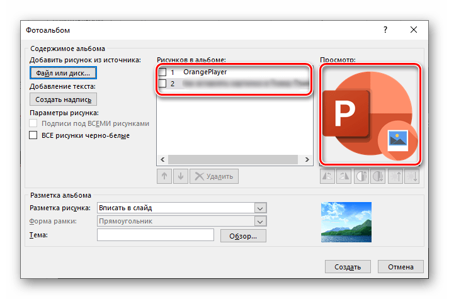Open the Форма рамки dropdown
449x299 pixels.
point(260,221)
